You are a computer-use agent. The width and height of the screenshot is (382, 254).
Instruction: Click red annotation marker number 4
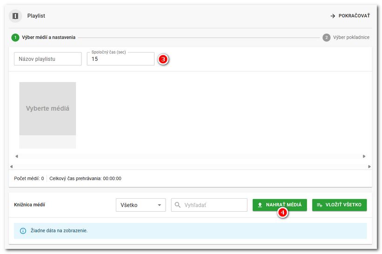(282, 213)
